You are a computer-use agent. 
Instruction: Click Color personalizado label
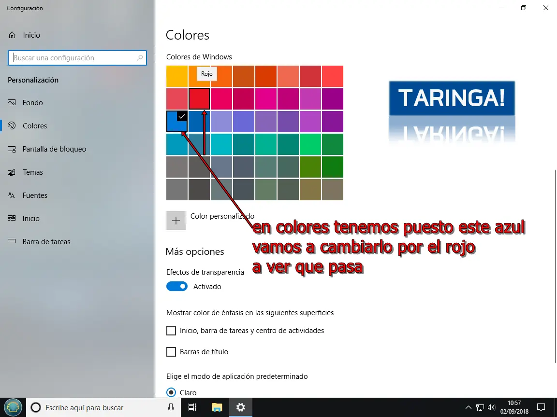point(222,216)
